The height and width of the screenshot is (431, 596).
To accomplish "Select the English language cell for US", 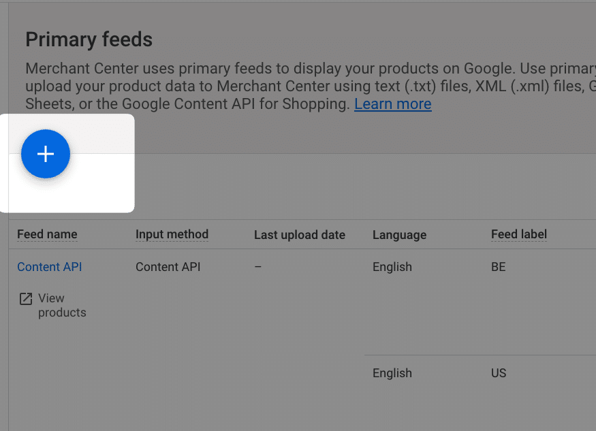I will (x=392, y=373).
